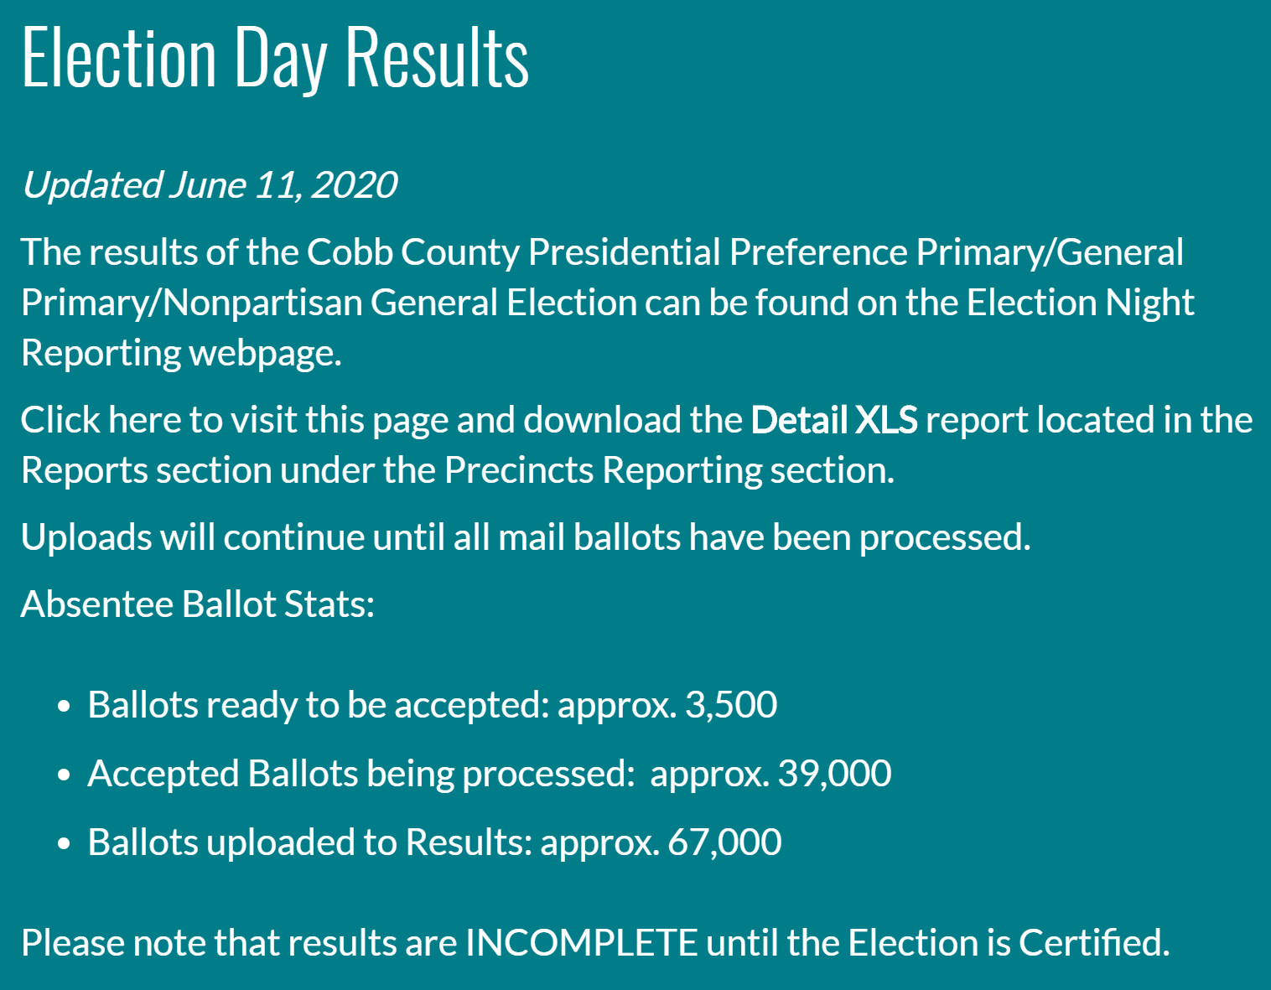Viewport: 1271px width, 990px height.
Task: Click the word INCOMPLETE in the note
Action: click(x=582, y=943)
